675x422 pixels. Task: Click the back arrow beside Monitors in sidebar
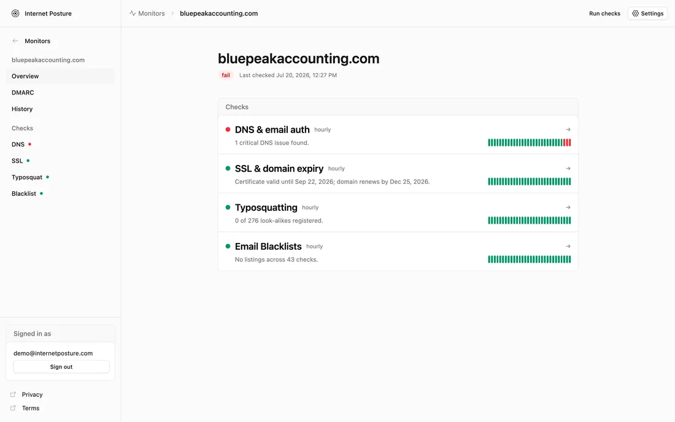tap(15, 41)
